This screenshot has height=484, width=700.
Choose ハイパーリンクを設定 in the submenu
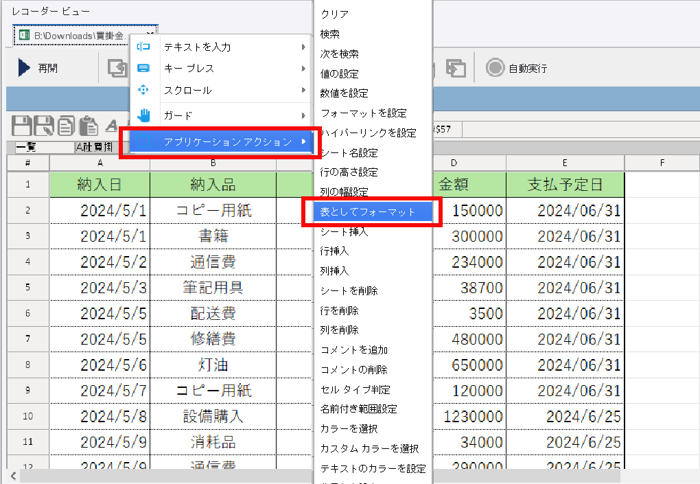click(373, 132)
